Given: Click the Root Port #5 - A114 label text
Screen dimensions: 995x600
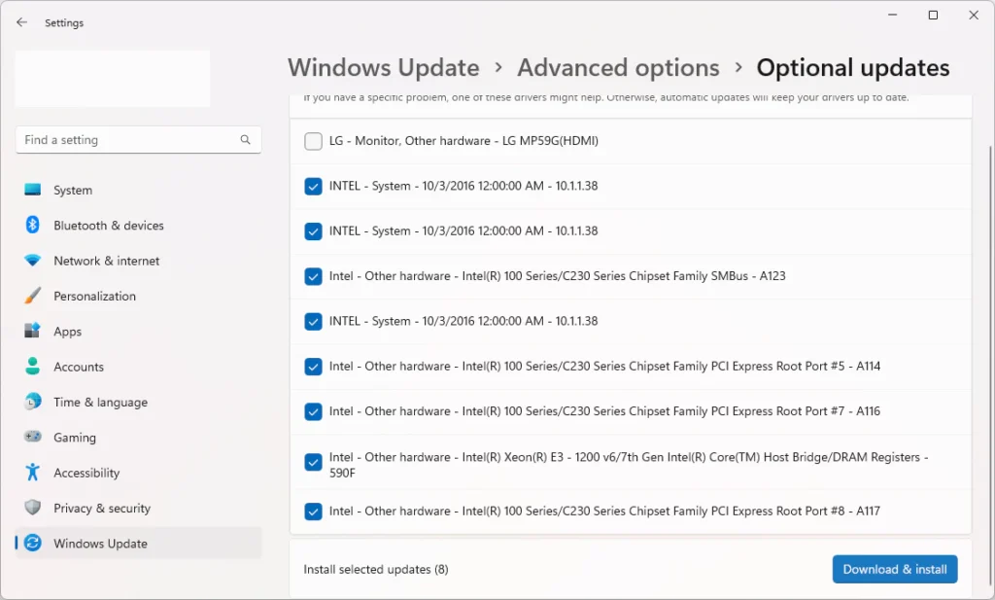Looking at the screenshot, I should 604,367.
